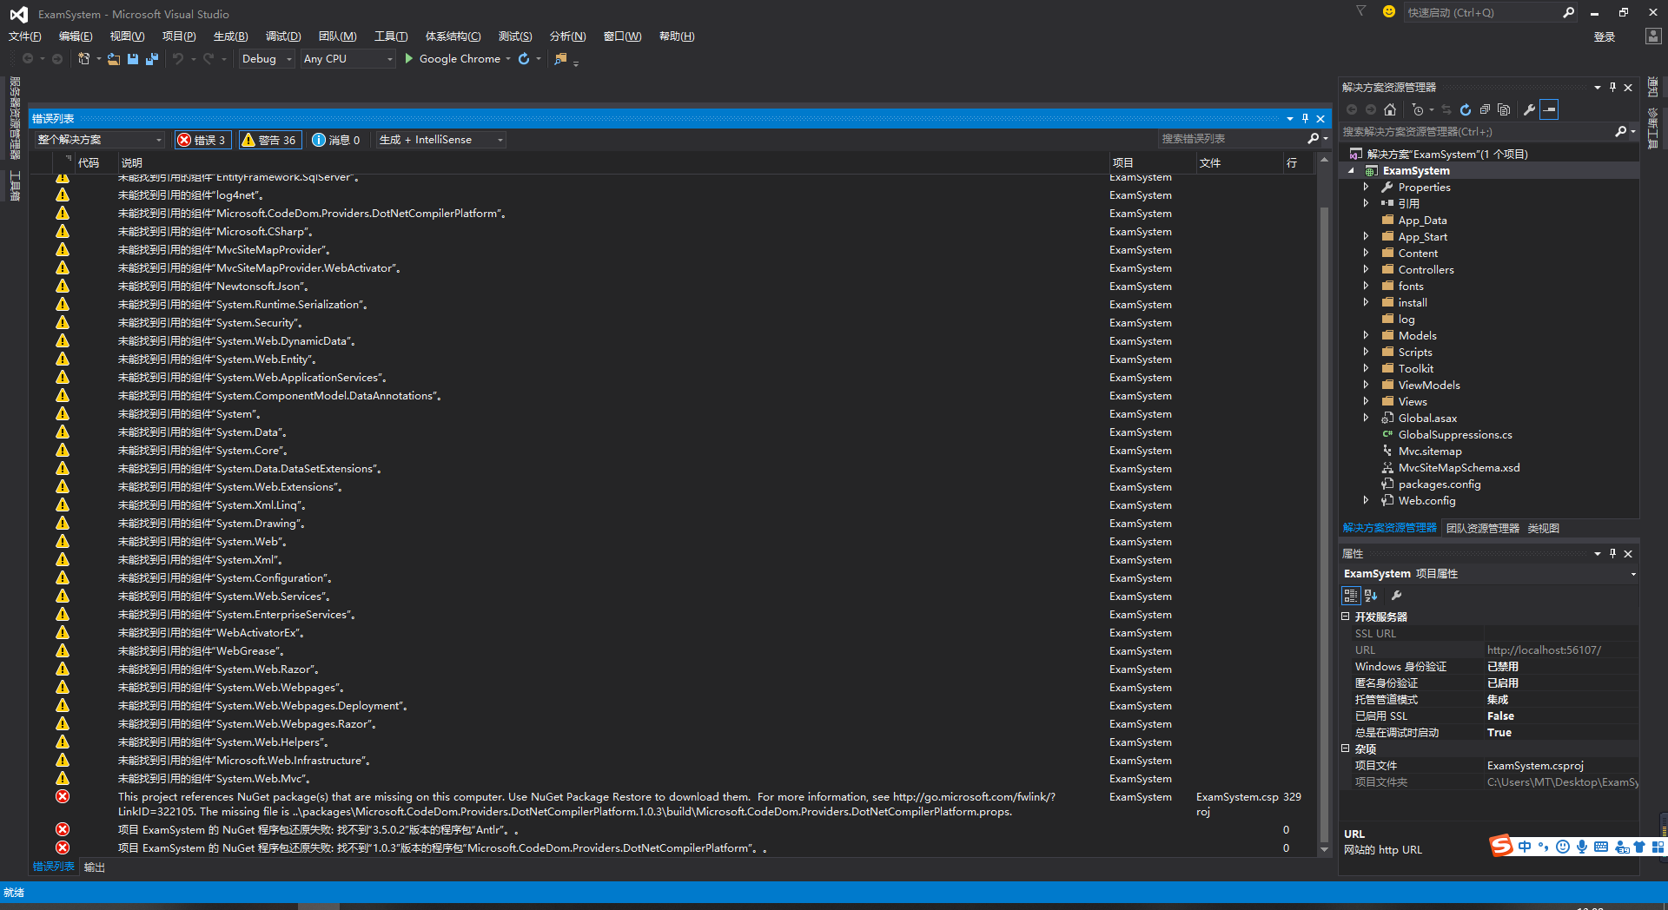The height and width of the screenshot is (910, 1668).
Task: Toggle the 警告 36 filter off
Action: tap(269, 140)
